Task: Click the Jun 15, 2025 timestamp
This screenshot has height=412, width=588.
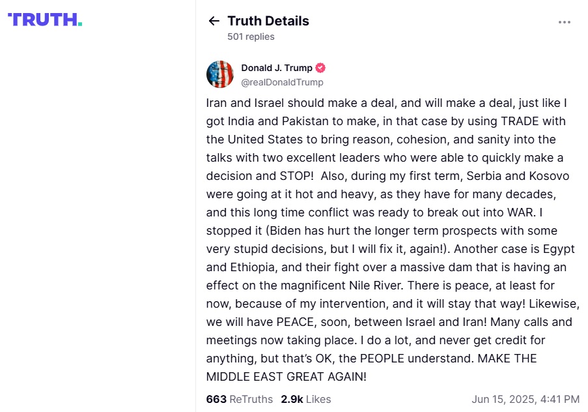Action: [525, 399]
